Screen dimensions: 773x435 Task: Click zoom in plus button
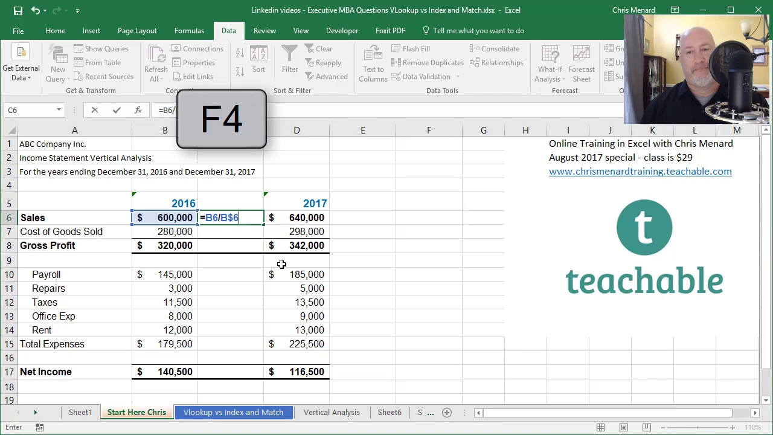[733, 428]
